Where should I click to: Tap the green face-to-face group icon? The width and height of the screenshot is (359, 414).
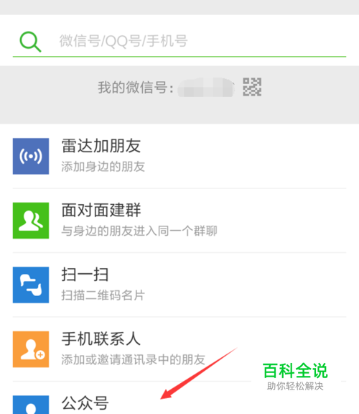click(x=31, y=221)
